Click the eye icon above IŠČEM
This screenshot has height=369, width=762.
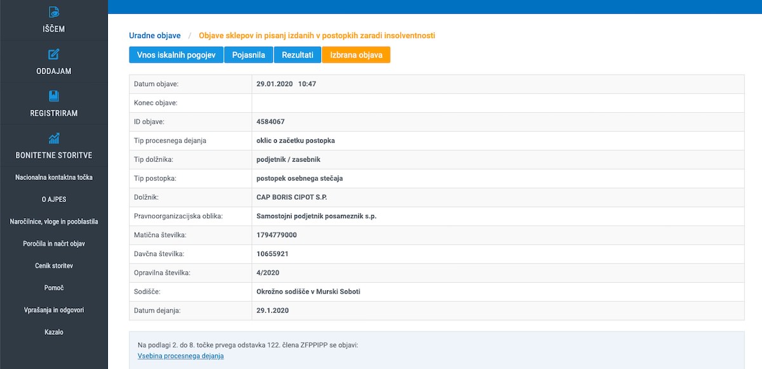54,12
